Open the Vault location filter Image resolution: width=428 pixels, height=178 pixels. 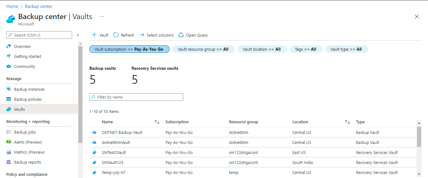[x=262, y=49]
